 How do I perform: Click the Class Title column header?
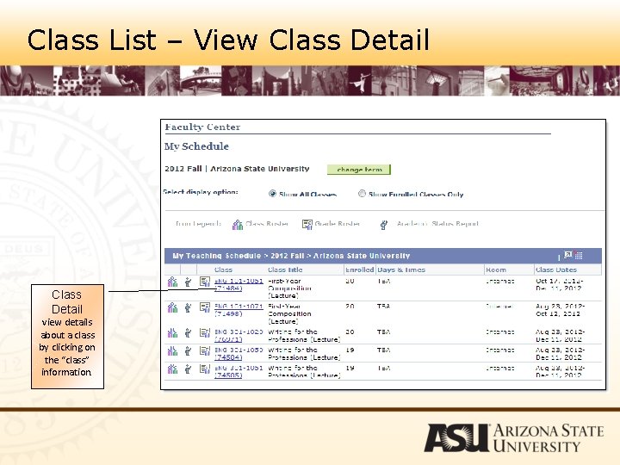click(285, 270)
